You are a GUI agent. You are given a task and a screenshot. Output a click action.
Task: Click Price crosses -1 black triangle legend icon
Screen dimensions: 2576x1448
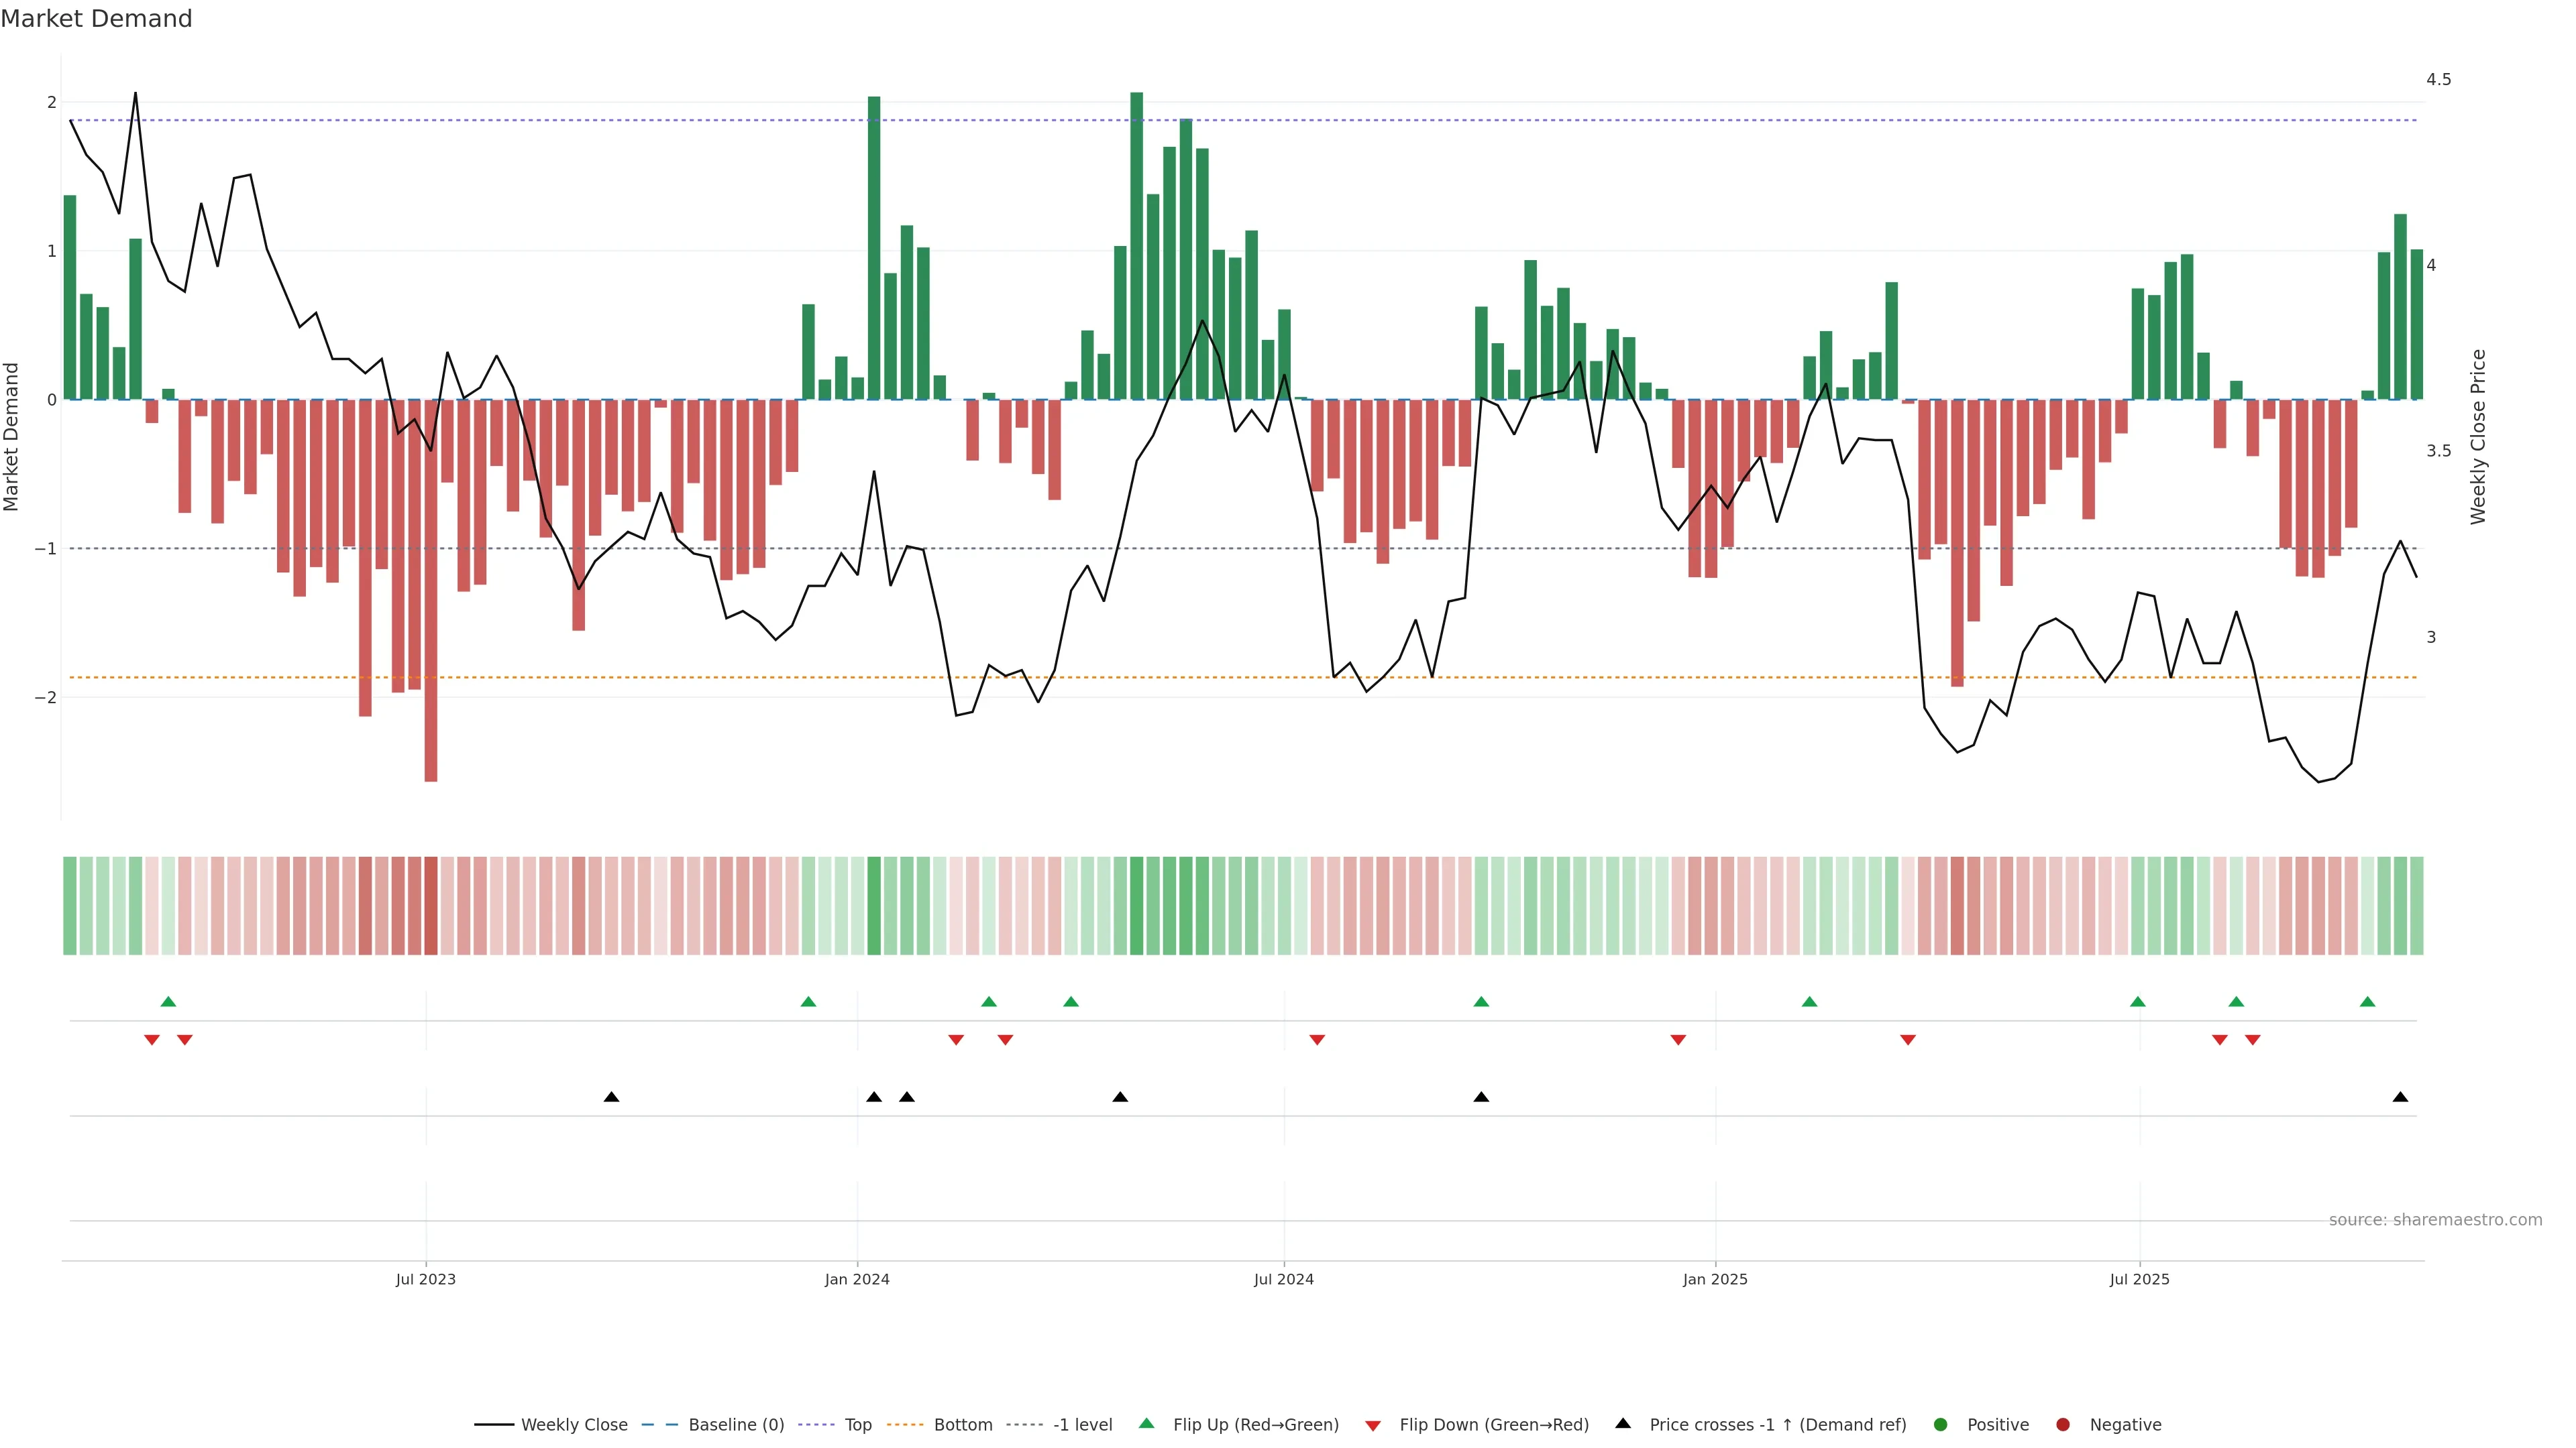point(1623,1424)
